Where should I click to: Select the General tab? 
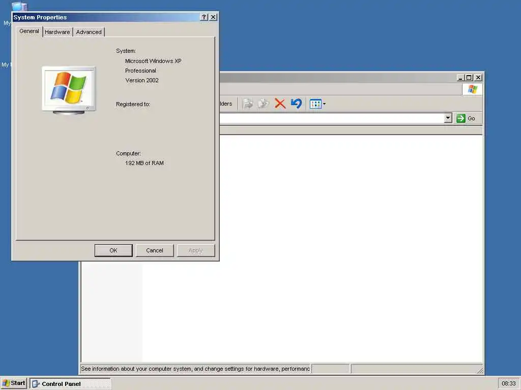29,31
